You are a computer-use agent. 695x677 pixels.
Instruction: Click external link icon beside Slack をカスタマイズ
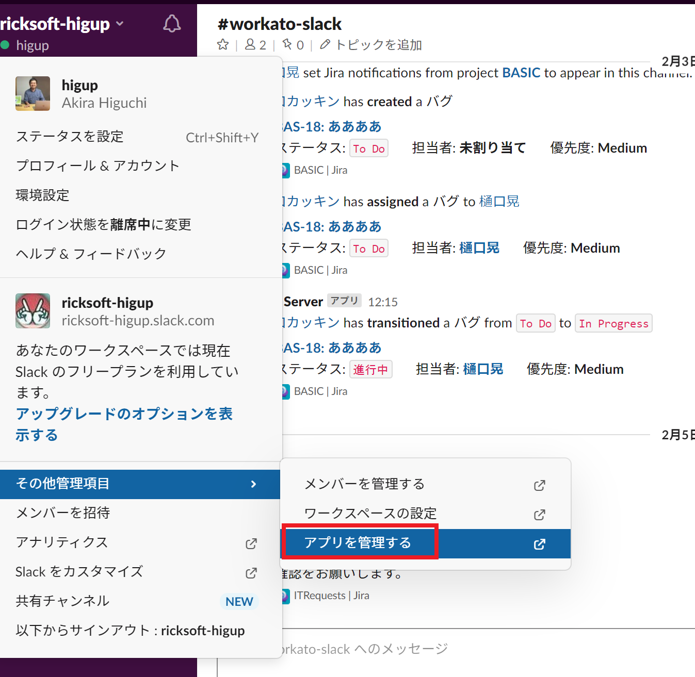tap(251, 573)
